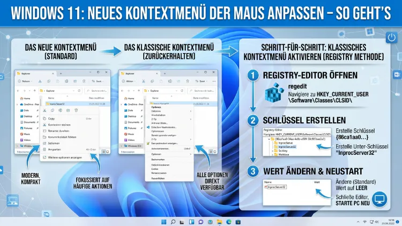Click the search box in the standard-menu Explorer

(x=96, y=91)
